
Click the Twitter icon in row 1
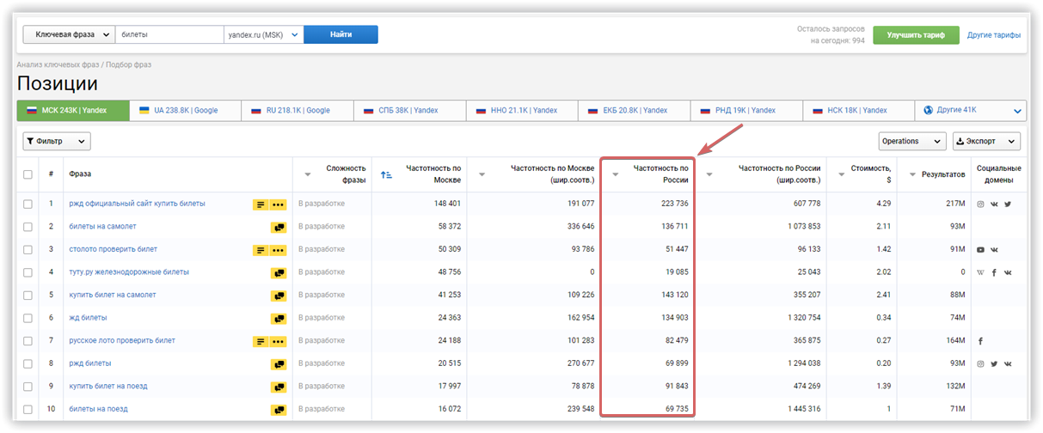tap(1008, 204)
